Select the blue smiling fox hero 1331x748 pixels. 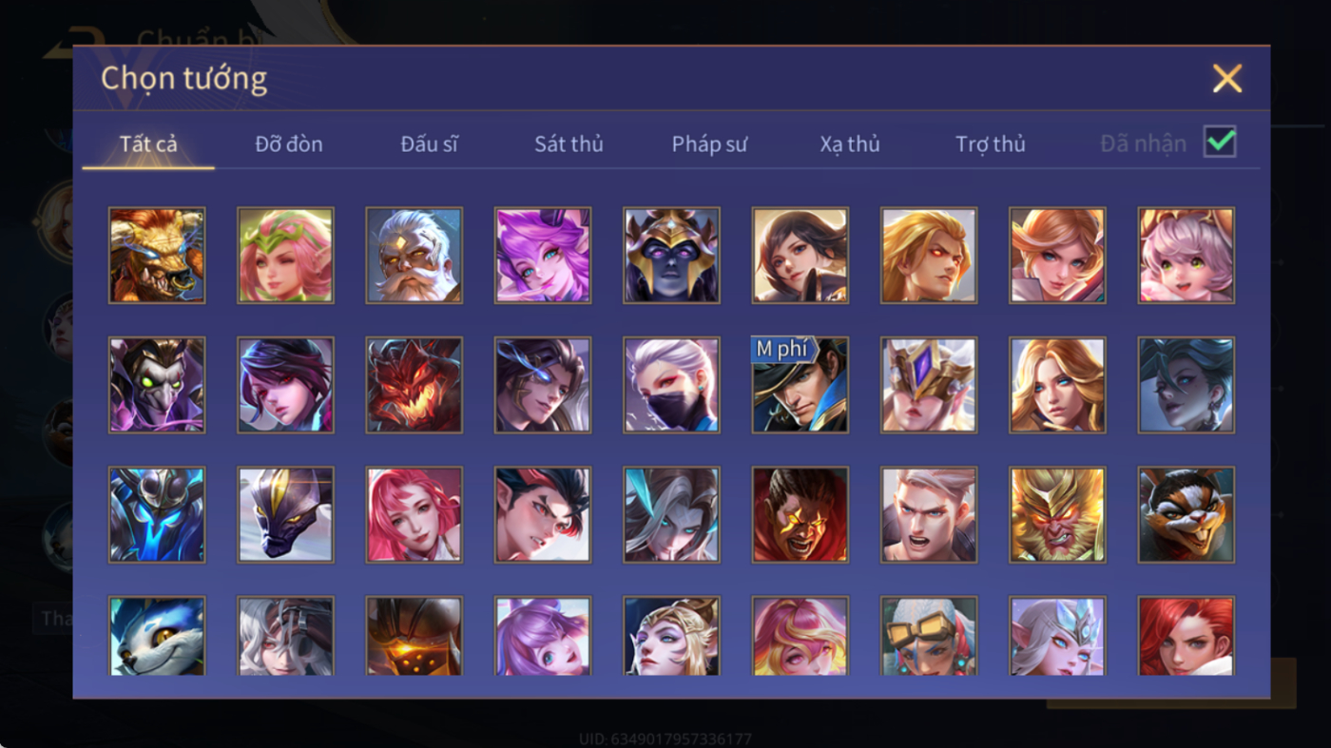click(x=157, y=636)
